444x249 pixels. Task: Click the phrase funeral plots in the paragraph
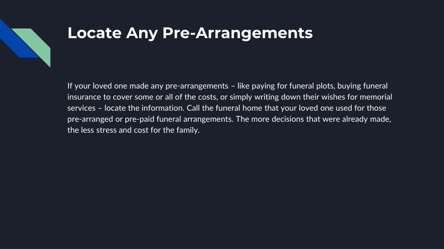(x=311, y=86)
